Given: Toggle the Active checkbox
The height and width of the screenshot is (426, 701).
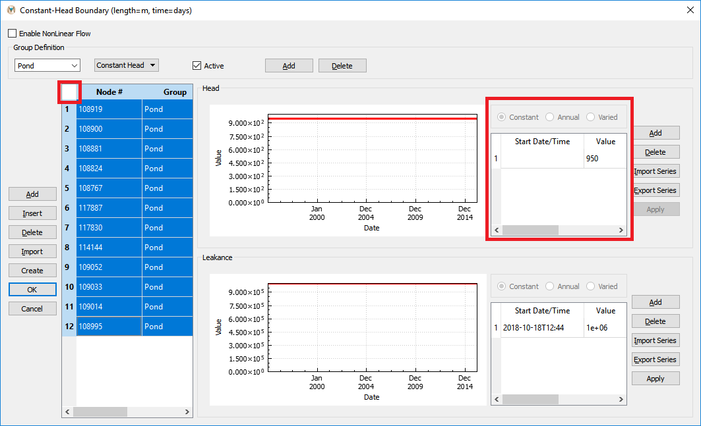Looking at the screenshot, I should coord(197,66).
